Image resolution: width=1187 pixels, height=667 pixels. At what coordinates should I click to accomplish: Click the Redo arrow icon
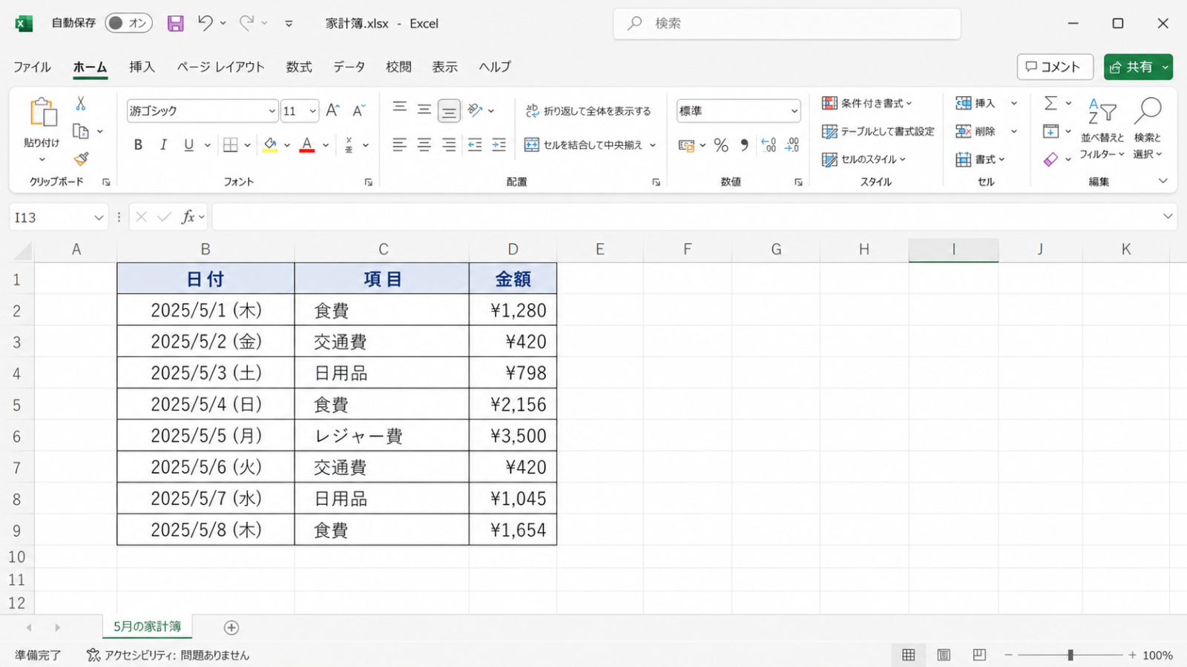(x=247, y=23)
